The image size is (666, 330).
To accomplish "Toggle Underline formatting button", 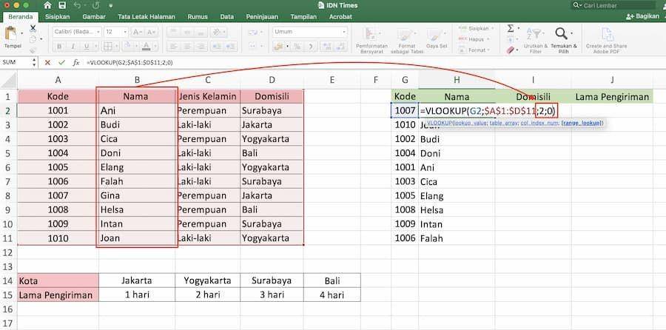I will (86, 47).
